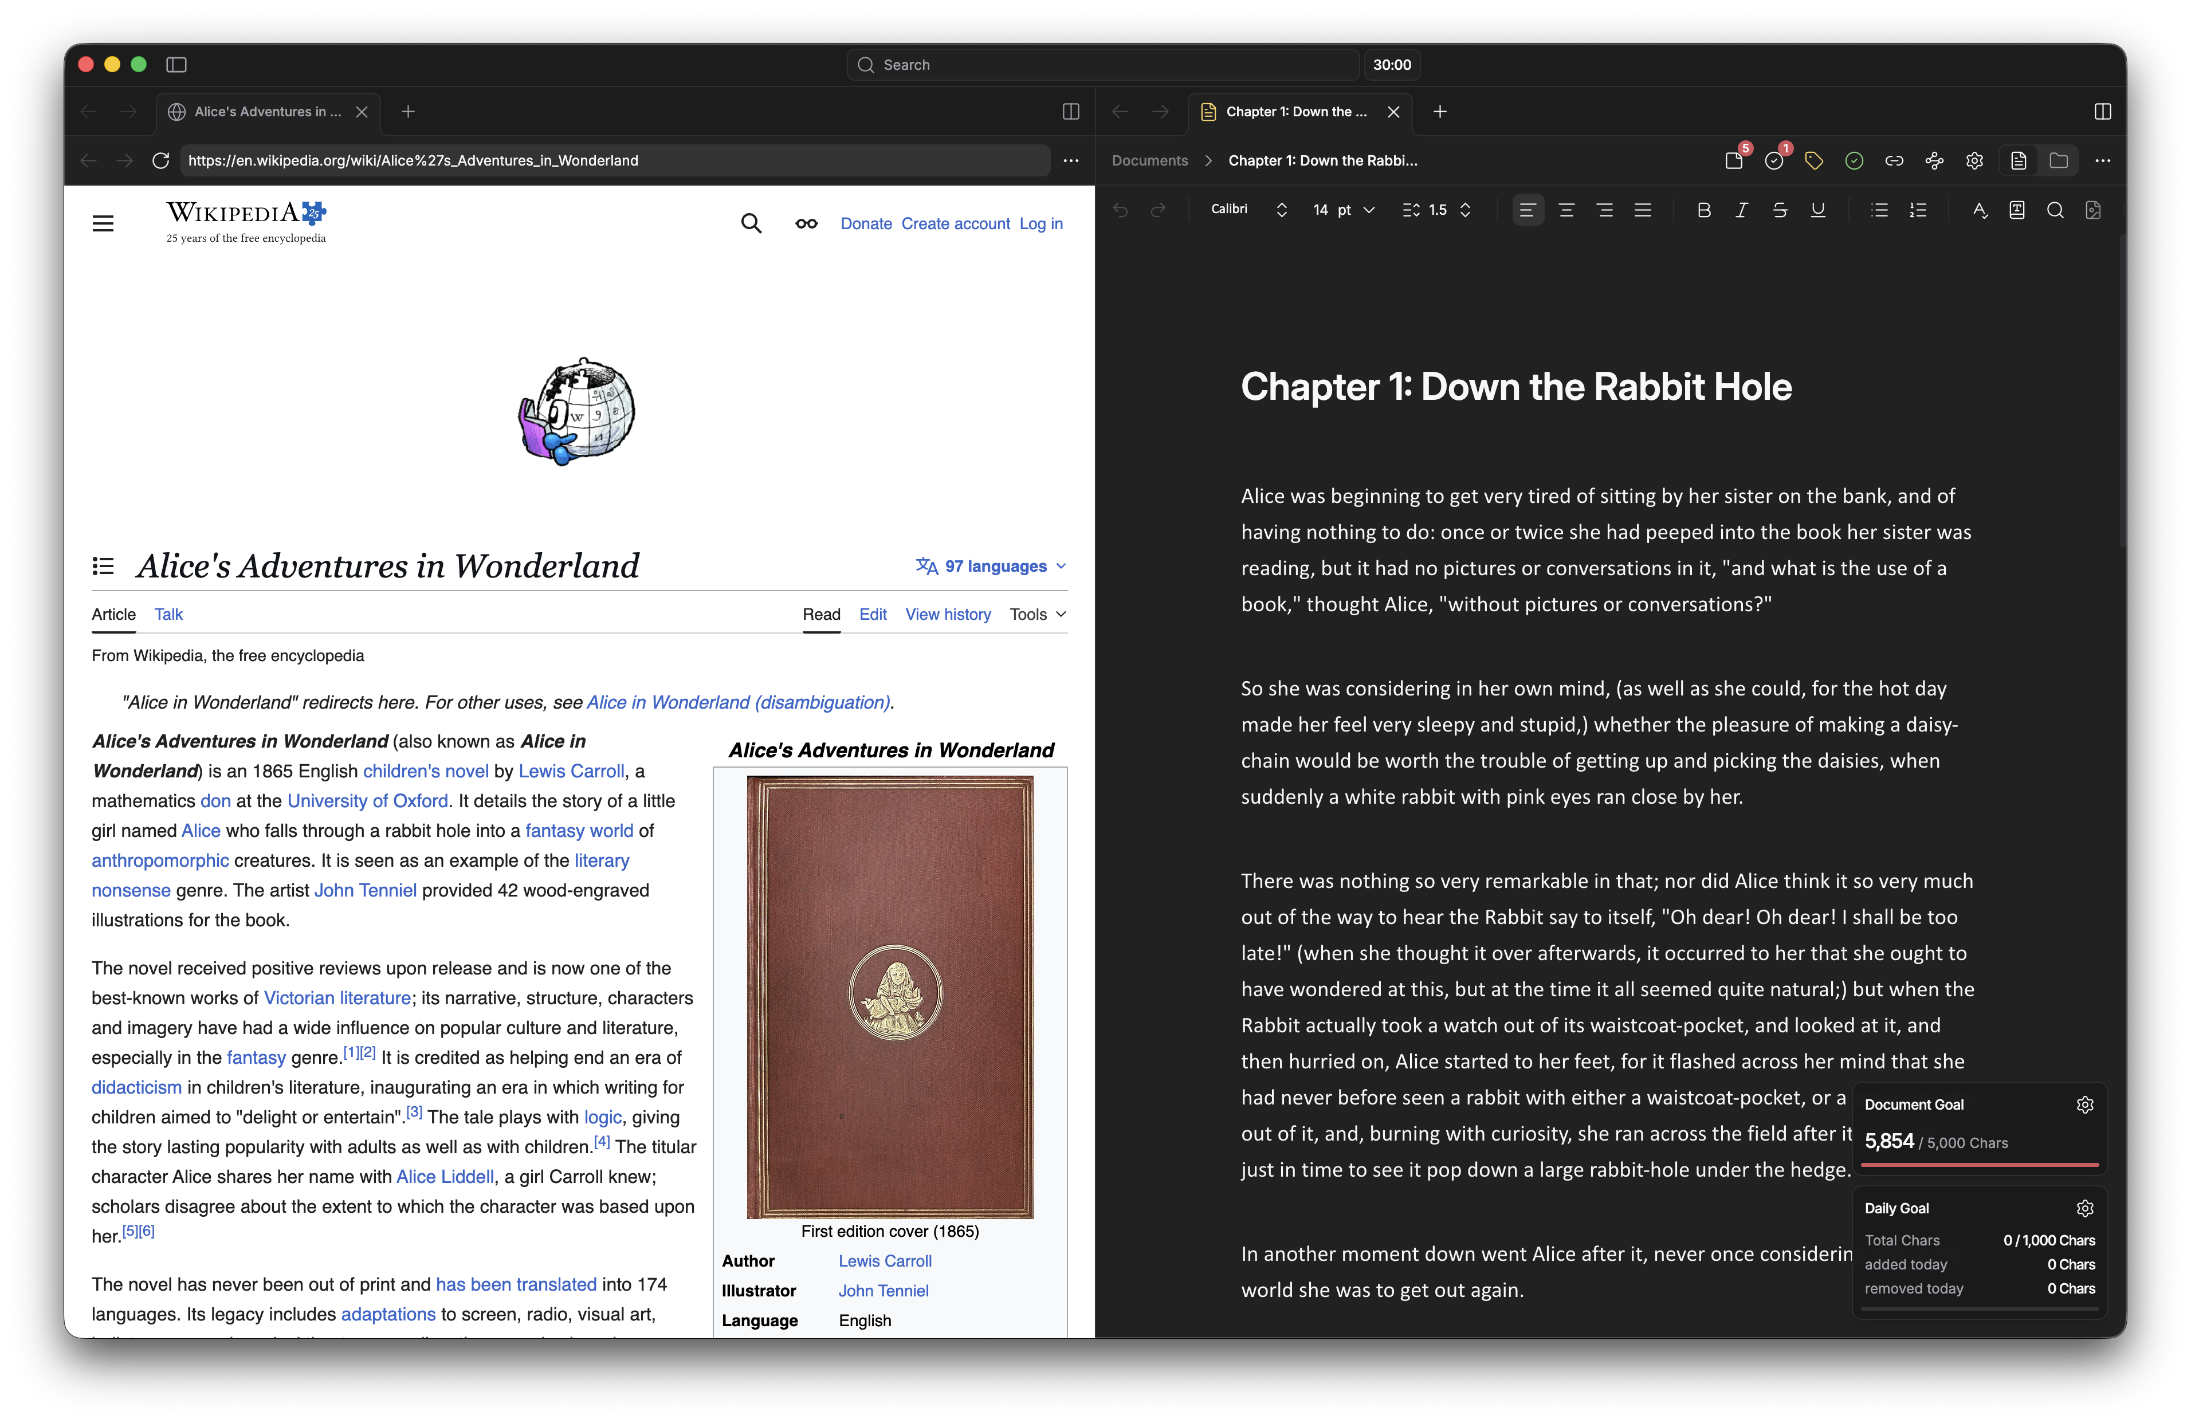
Task: Click the Document Goal progress bar
Action: pyautogui.click(x=1979, y=1166)
